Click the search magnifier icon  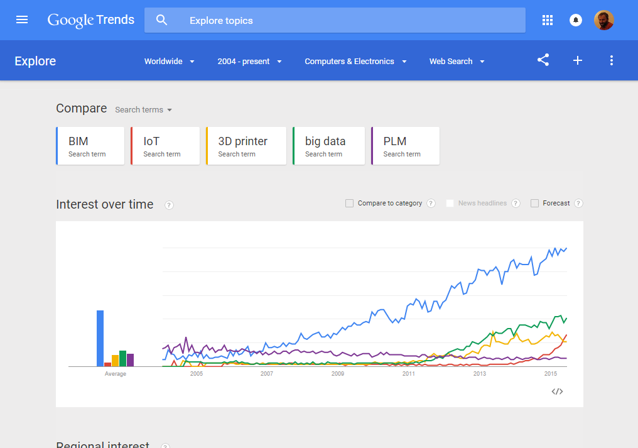[162, 20]
